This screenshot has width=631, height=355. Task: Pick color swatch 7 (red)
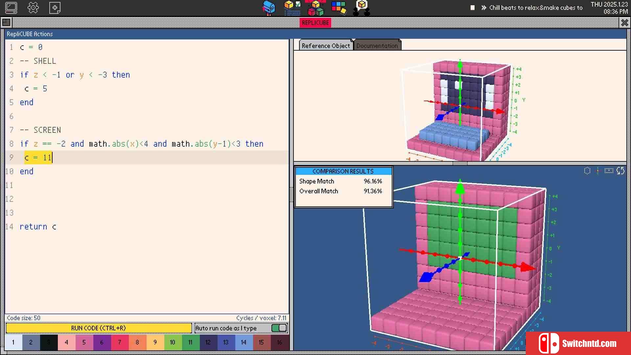[x=120, y=342]
